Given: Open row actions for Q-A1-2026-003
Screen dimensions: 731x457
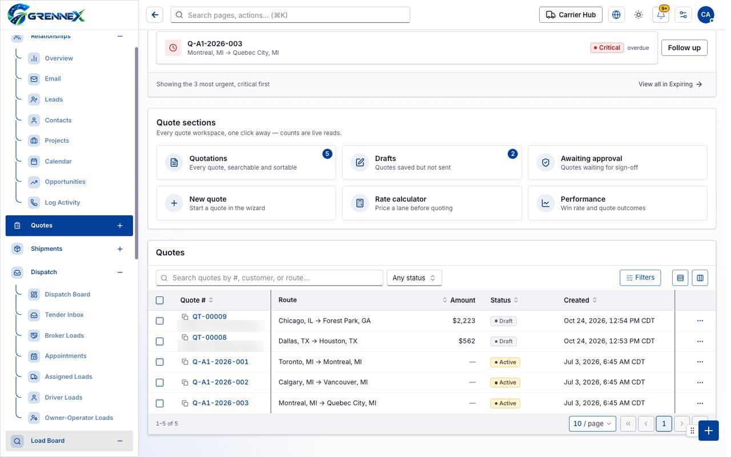Looking at the screenshot, I should pos(700,403).
